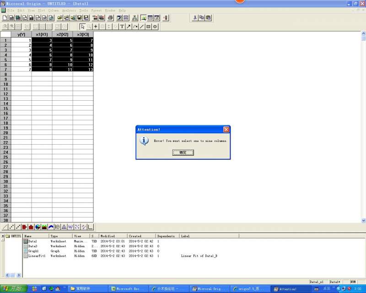Switch to 小木虫论坛 browser taskbar item
Viewport: 366px width, 293px height.
click(169, 289)
